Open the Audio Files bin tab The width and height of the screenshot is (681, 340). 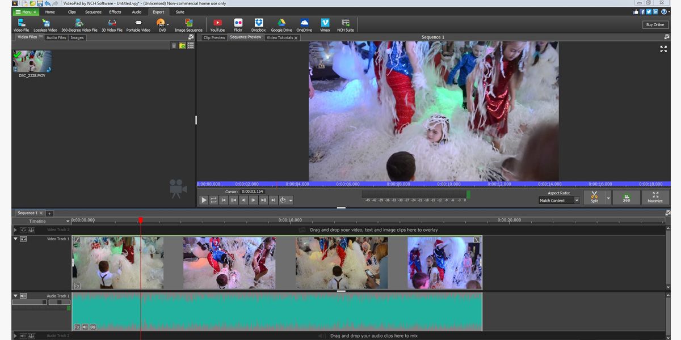point(56,38)
